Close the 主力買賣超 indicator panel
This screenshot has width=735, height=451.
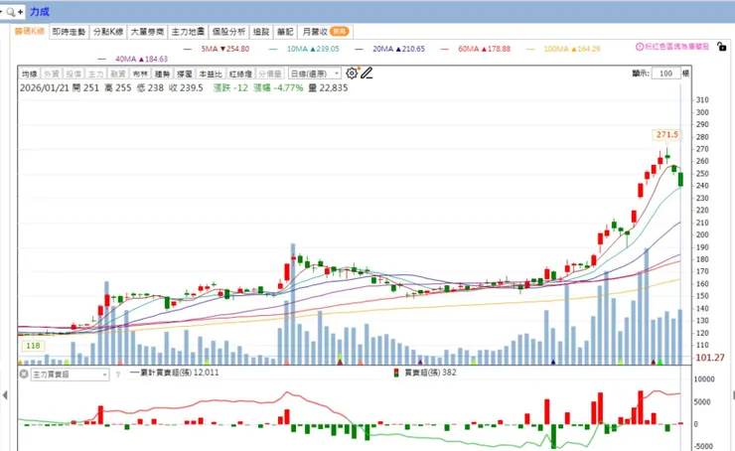coord(24,375)
